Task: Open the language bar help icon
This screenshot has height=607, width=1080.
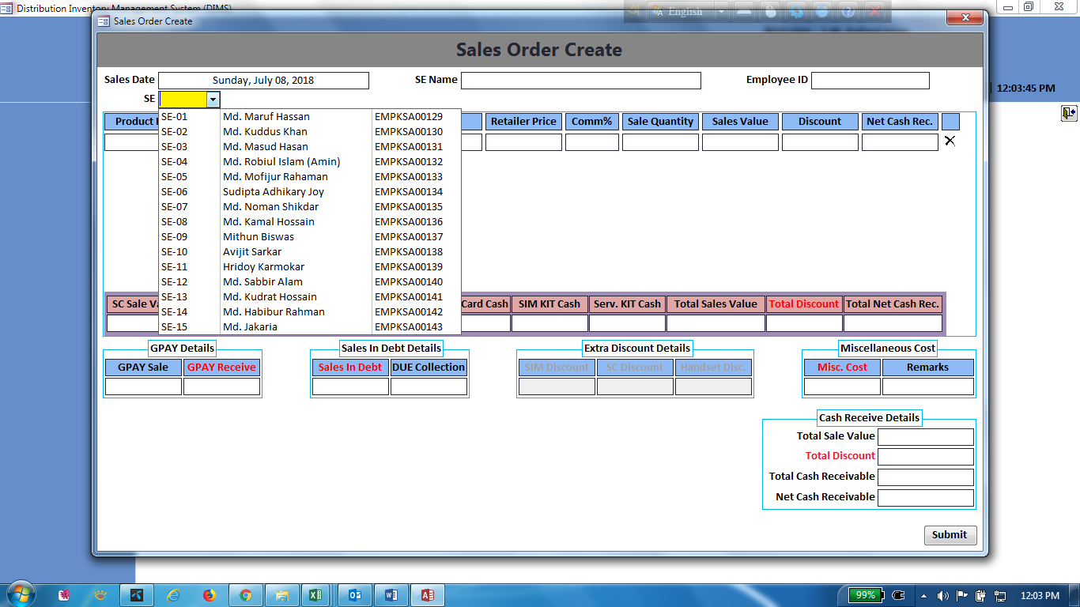Action: 848,10
